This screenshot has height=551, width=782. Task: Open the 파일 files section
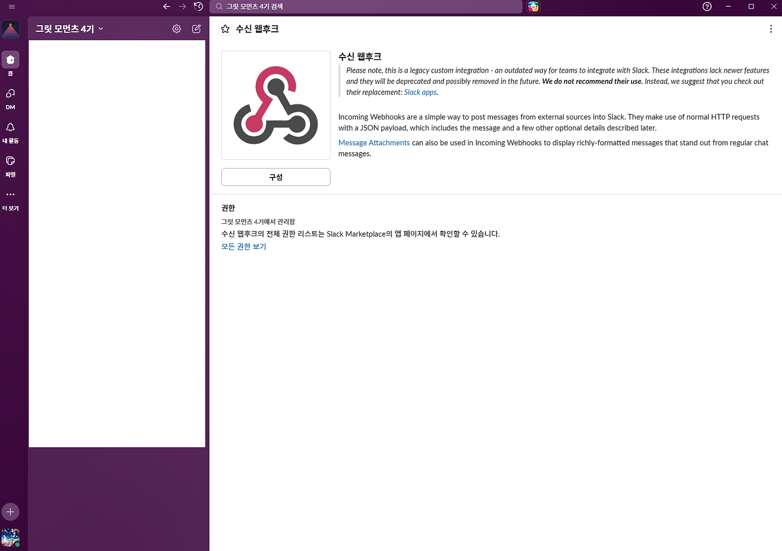[x=10, y=161]
